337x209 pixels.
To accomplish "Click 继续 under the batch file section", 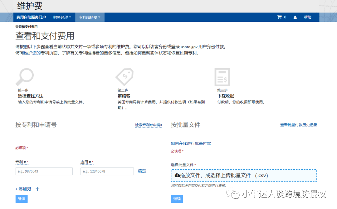I will pos(177,199).
